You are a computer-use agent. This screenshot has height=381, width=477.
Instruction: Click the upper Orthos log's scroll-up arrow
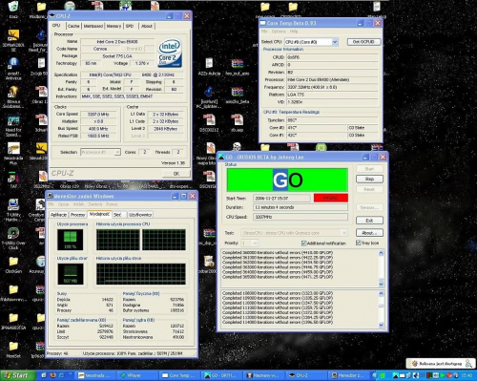(x=381, y=253)
